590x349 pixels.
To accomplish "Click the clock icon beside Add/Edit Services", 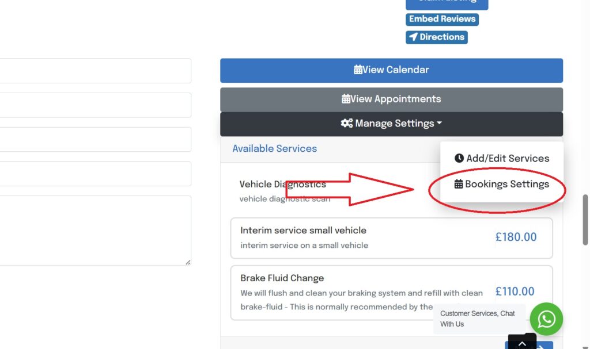I will [459, 158].
